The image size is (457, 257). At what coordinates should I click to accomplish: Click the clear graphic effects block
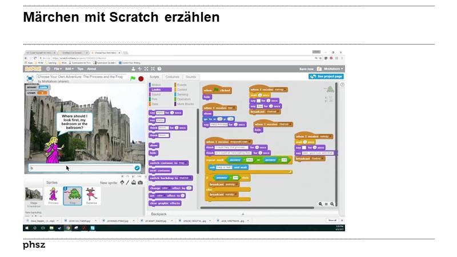coord(165,203)
